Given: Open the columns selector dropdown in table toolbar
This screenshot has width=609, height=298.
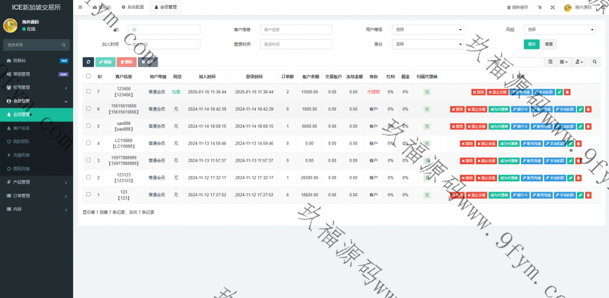Looking at the screenshot, I should 564,62.
